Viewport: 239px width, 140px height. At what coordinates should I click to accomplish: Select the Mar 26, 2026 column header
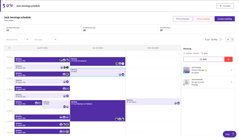pos(153,48)
